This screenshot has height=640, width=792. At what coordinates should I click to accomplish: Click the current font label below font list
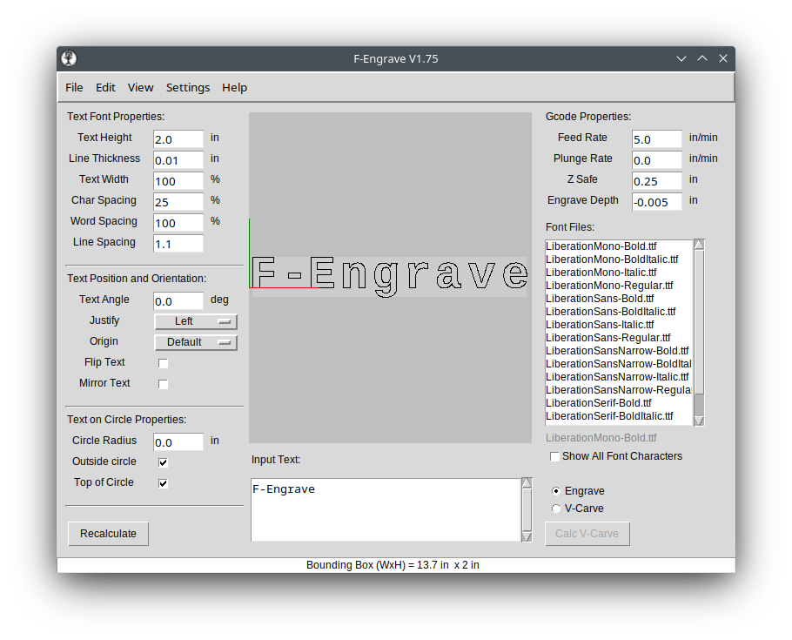(601, 438)
